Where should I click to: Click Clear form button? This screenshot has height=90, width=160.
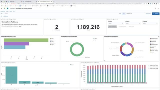coord(131,27)
